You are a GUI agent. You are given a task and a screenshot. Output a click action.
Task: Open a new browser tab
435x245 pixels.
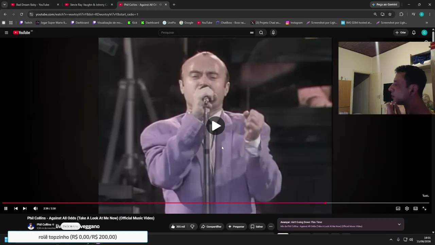pyautogui.click(x=174, y=5)
